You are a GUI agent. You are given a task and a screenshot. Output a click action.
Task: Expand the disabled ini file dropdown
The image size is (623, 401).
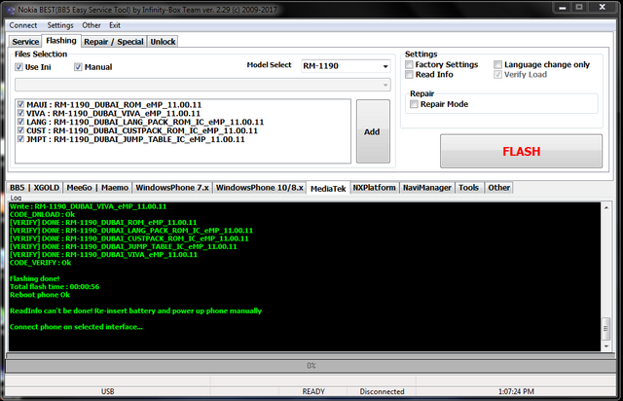202,85
